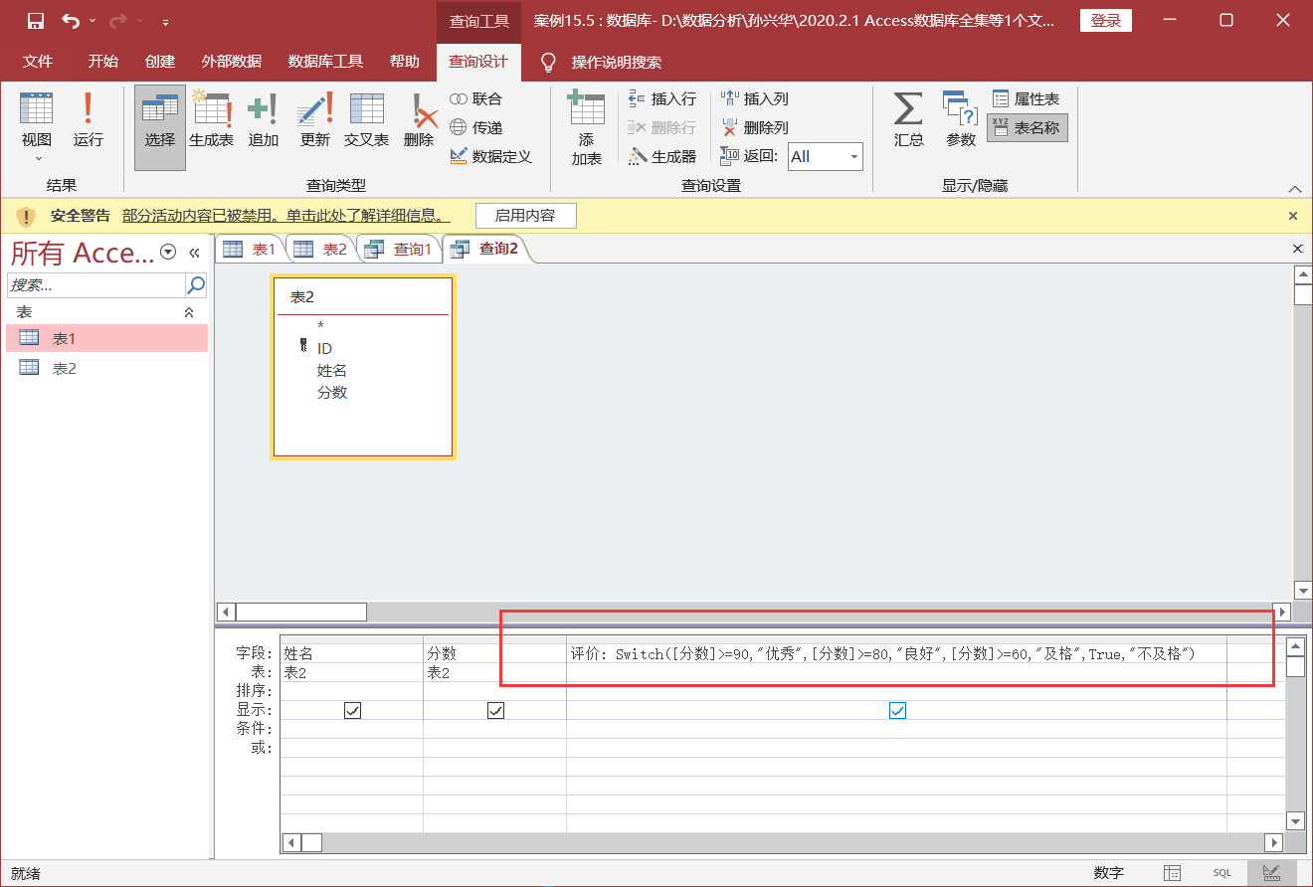Click 插入行 in query settings
1313x887 pixels.
662,99
